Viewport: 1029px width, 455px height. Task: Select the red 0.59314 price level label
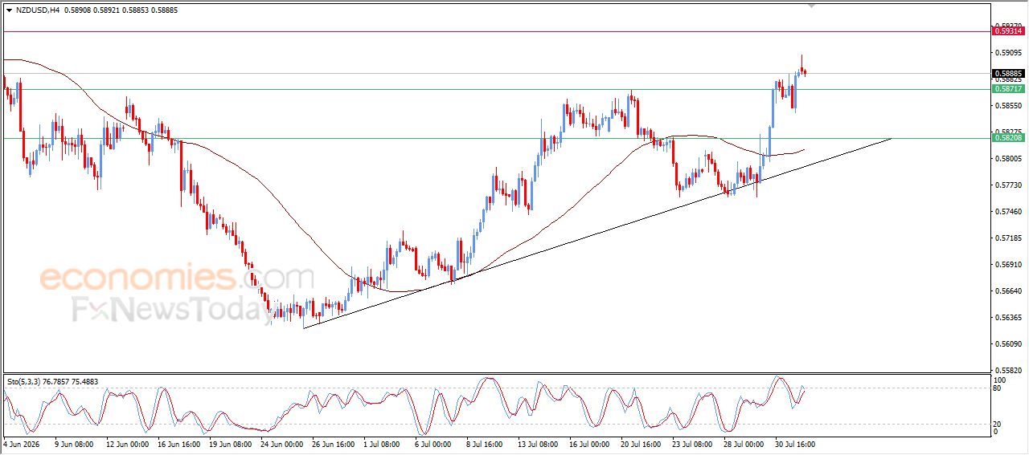(x=1008, y=30)
